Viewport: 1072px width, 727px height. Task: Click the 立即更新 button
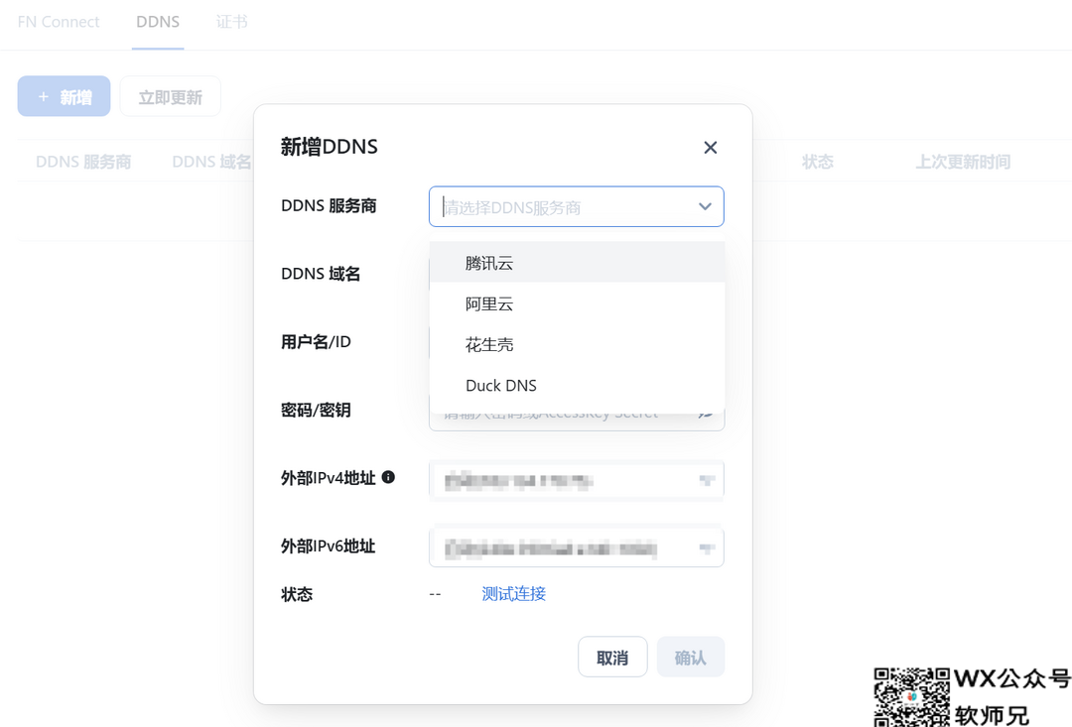(171, 96)
